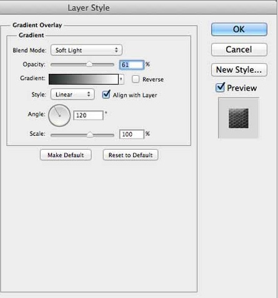Viewport: 278px width, 298px height.
Task: Click the Cancel button
Action: 239,49
